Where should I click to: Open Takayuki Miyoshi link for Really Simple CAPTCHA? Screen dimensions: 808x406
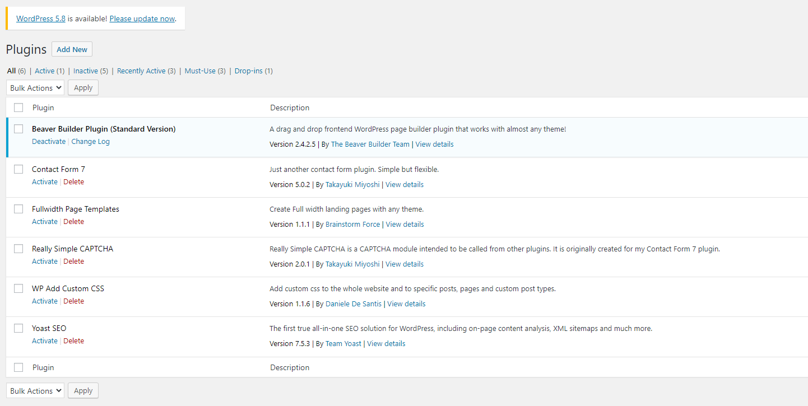pyautogui.click(x=352, y=264)
